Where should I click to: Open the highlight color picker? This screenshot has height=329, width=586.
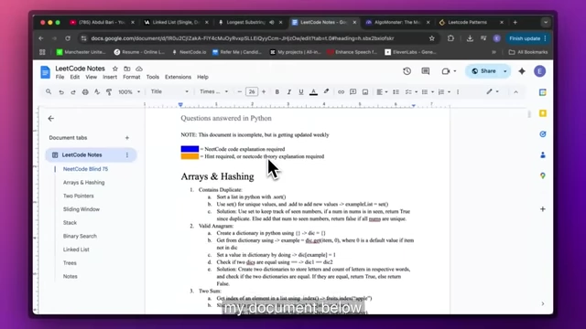coord(326,91)
